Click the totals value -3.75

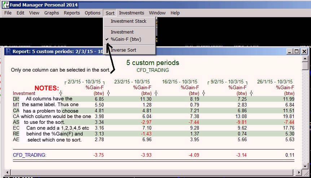point(98,155)
